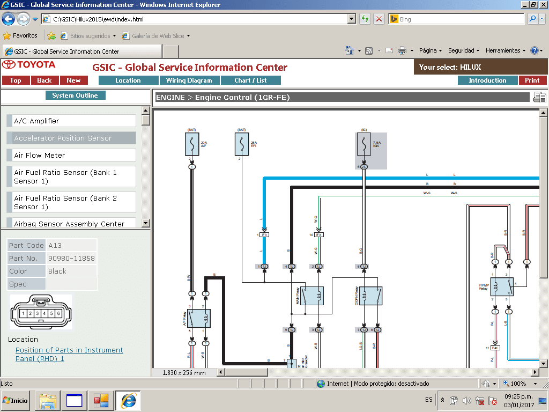Image resolution: width=549 pixels, height=412 pixels.
Task: Click the Inicio start button
Action: click(x=16, y=400)
